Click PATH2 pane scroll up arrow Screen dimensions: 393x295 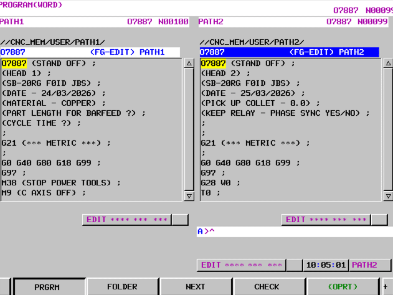pos(389,63)
